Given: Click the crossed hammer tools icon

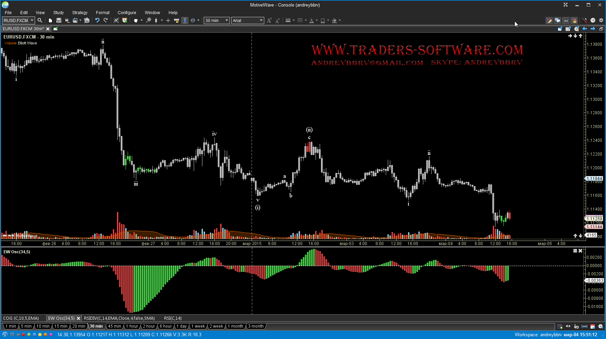Looking at the screenshot, I should click(x=584, y=21).
